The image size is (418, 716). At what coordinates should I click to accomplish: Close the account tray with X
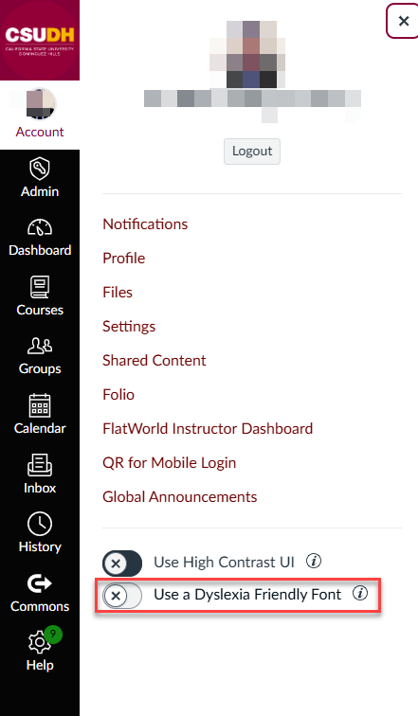click(403, 21)
